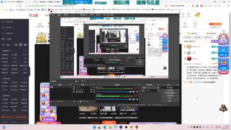Open scene transition properties gear
231x130 pixels.
158,88
